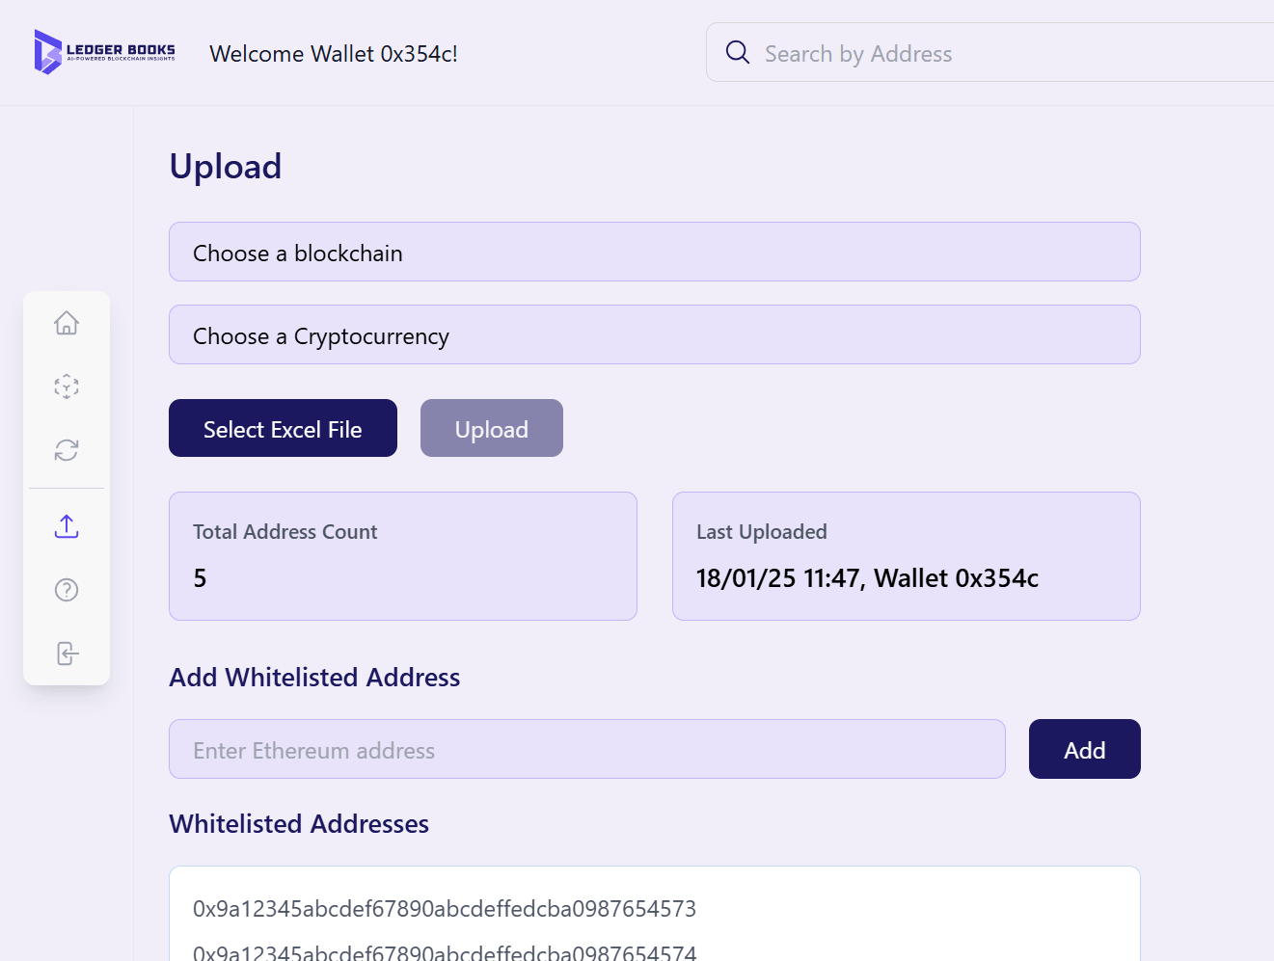Open the Choose a Cryptocurrency dropdown
The image size is (1274, 961).
(x=655, y=334)
